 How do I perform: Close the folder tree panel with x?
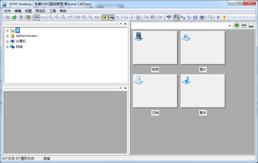click(125, 24)
